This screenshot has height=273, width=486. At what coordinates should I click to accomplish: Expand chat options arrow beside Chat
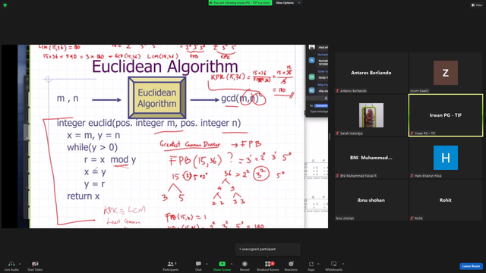(x=207, y=264)
